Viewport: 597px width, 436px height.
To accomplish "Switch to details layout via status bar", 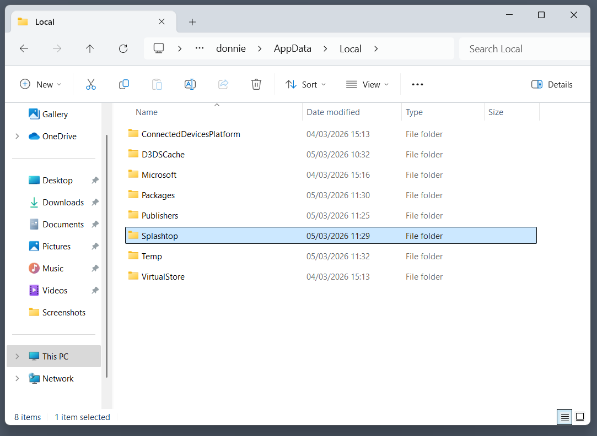I will (564, 417).
